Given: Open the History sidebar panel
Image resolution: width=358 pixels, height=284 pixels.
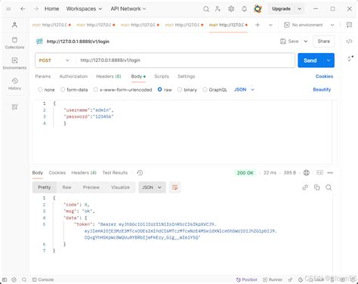Looking at the screenshot, I should [x=14, y=84].
